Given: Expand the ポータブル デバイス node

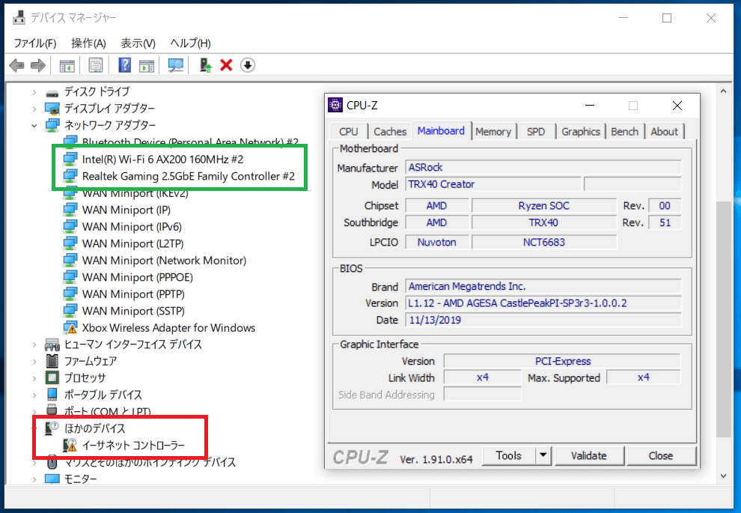Looking at the screenshot, I should pyautogui.click(x=34, y=395).
